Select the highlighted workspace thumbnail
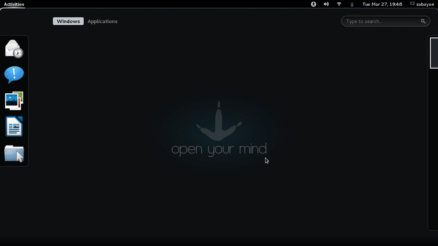438x246 pixels. click(434, 53)
